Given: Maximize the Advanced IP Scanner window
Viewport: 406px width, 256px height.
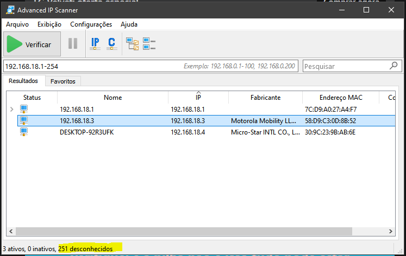Looking at the screenshot, I should pos(366,10).
